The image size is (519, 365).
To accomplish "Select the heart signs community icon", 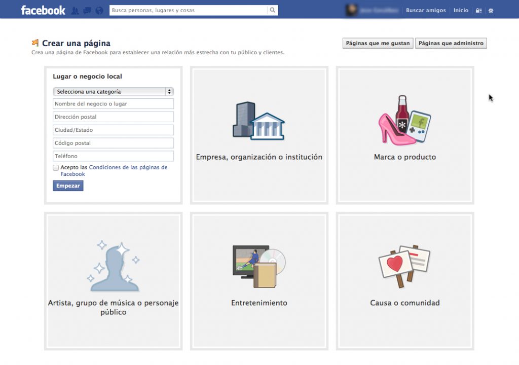I will click(x=404, y=266).
